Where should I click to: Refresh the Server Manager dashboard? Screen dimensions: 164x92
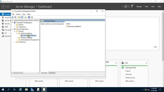[126, 7]
